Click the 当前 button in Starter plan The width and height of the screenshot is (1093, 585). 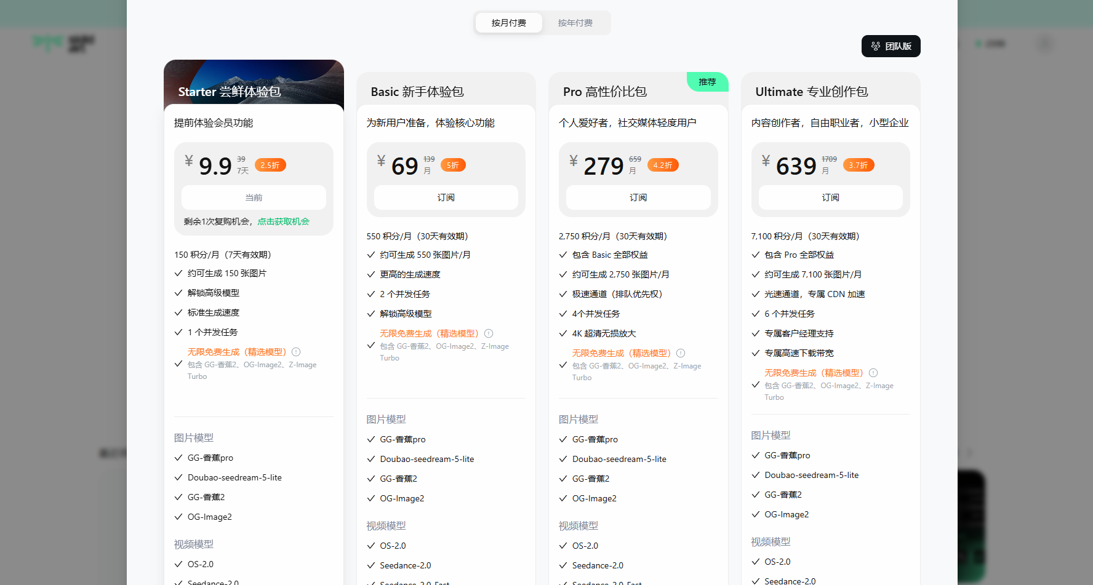point(254,197)
